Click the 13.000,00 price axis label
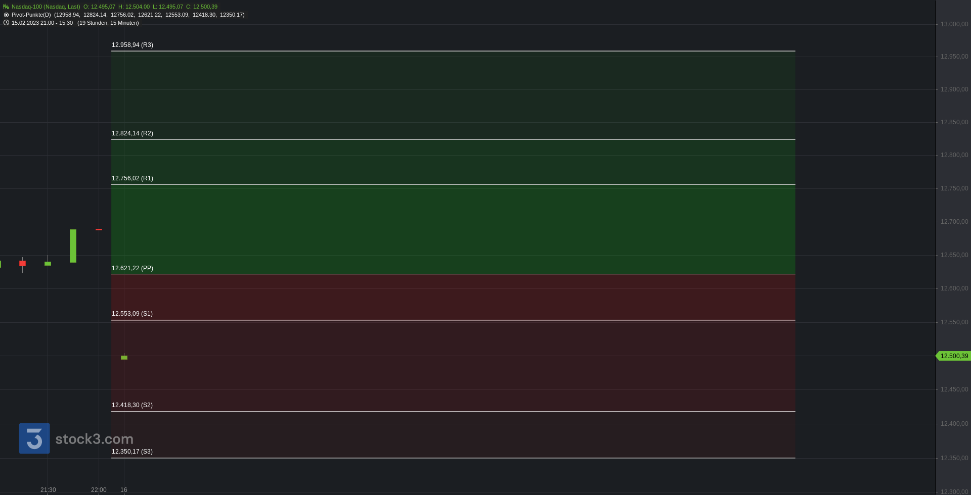This screenshot has height=495, width=971. click(954, 24)
